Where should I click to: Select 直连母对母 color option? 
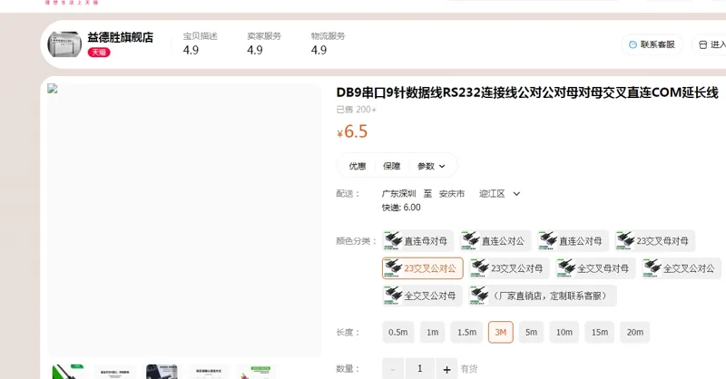(x=418, y=241)
